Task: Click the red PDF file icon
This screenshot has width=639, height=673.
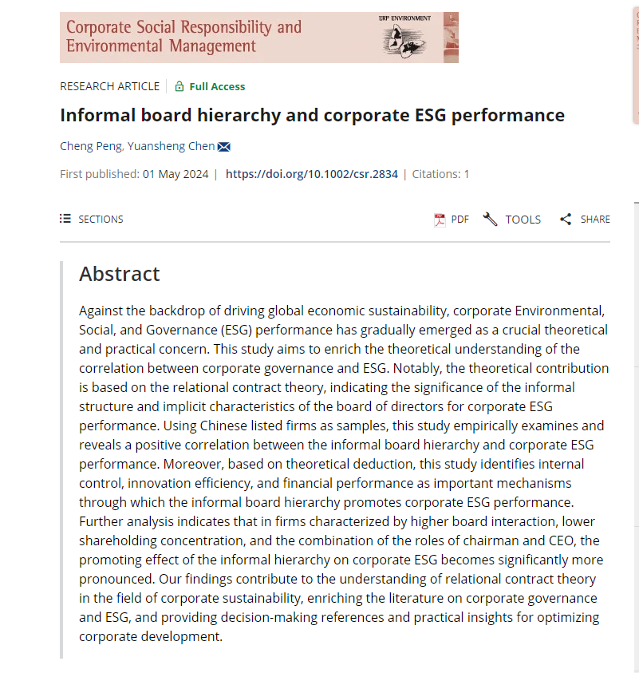Action: (x=440, y=220)
